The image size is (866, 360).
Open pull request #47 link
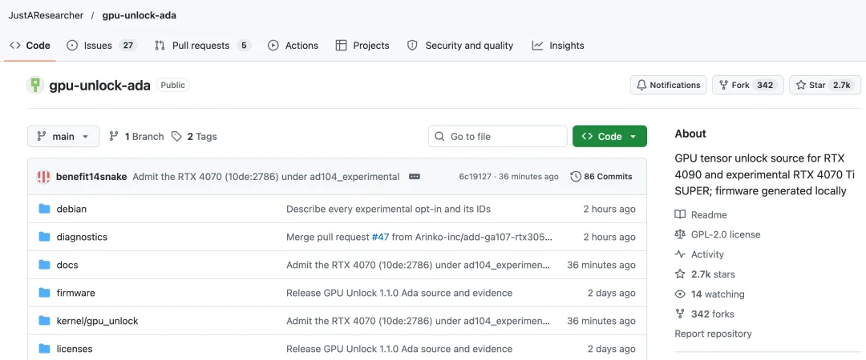click(x=380, y=237)
